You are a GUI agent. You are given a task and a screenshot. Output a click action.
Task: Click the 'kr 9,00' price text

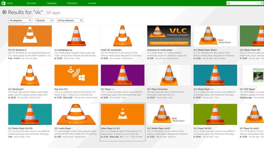pos(58,137)
